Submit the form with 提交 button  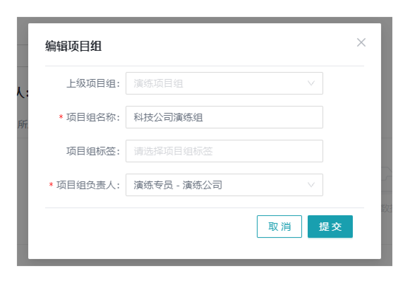[330, 227]
